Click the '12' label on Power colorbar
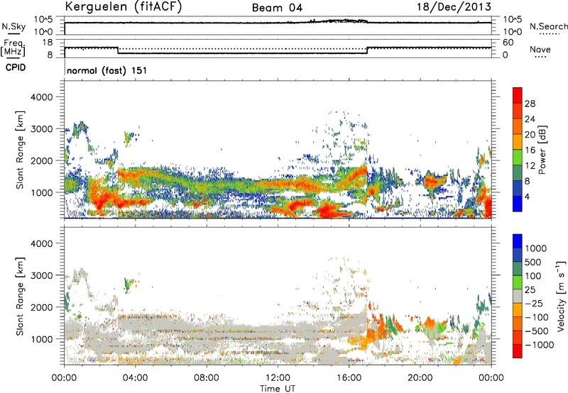 coord(530,166)
